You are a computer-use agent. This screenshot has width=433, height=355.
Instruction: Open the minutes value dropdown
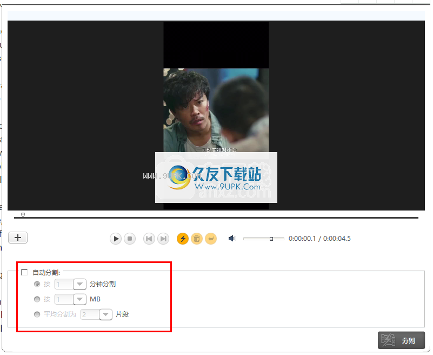[79, 284]
